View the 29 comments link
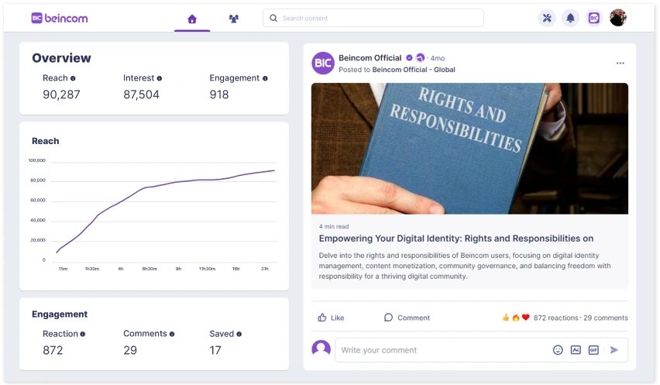Screen dimensions: 660x385 point(605,318)
